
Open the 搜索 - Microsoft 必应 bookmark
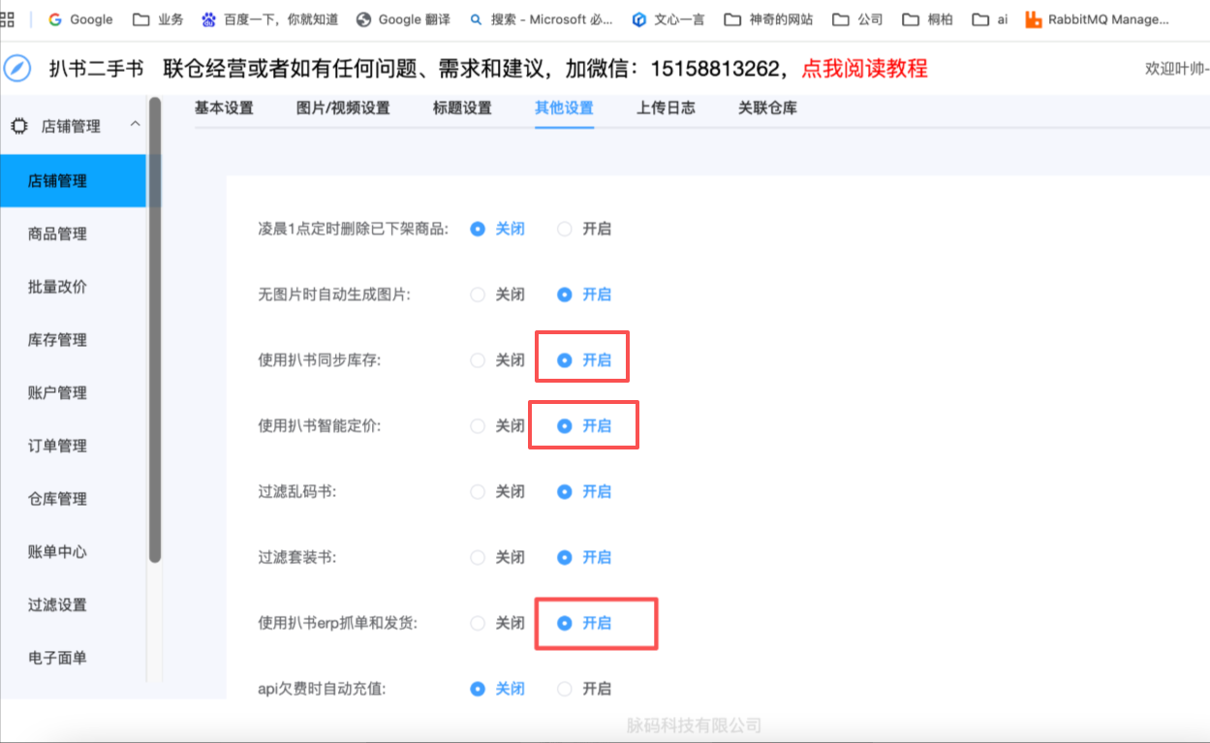(541, 19)
